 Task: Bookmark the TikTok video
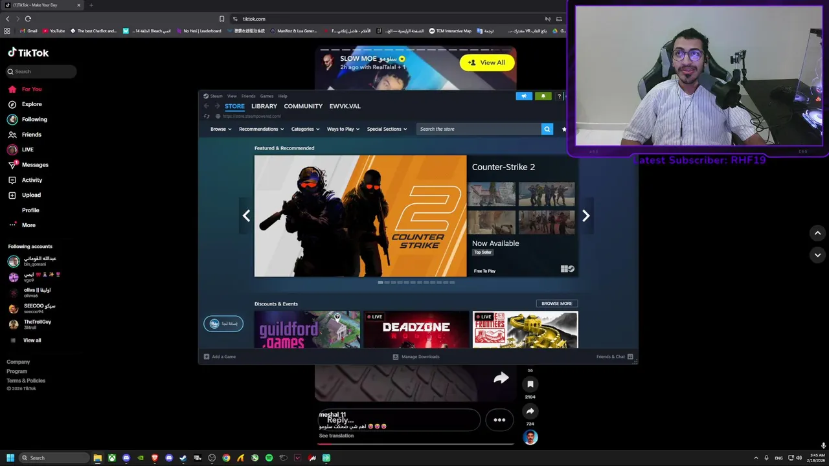(530, 384)
